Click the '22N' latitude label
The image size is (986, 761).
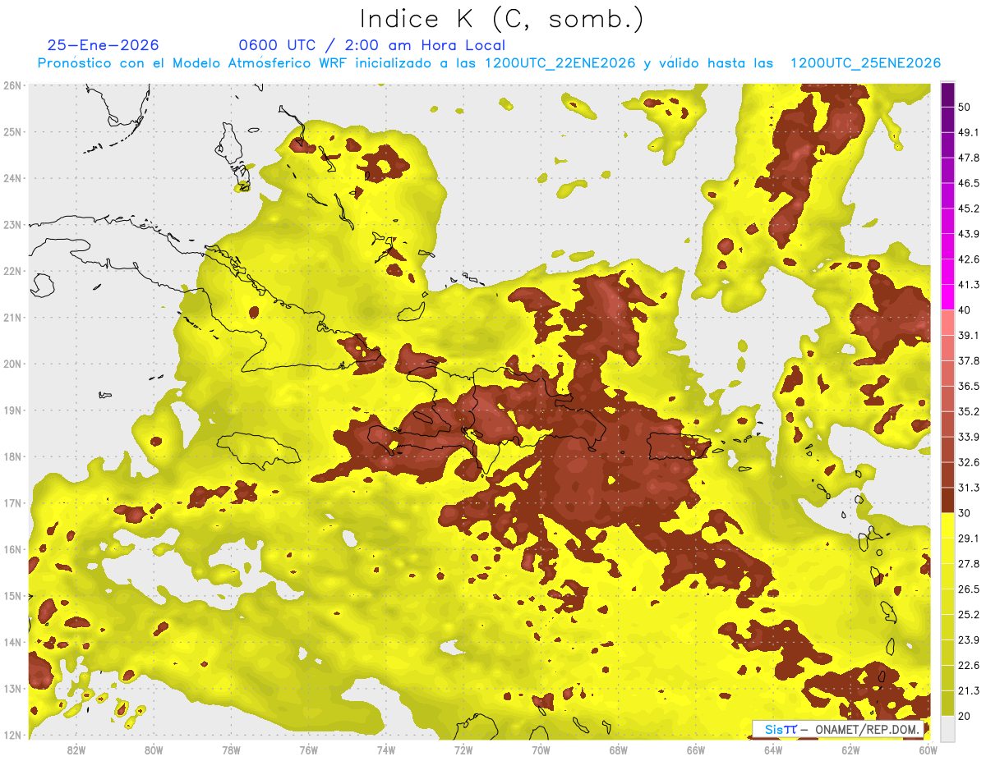coord(12,271)
